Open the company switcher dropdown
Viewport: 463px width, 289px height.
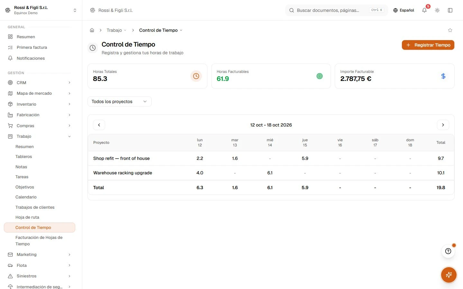click(x=41, y=10)
